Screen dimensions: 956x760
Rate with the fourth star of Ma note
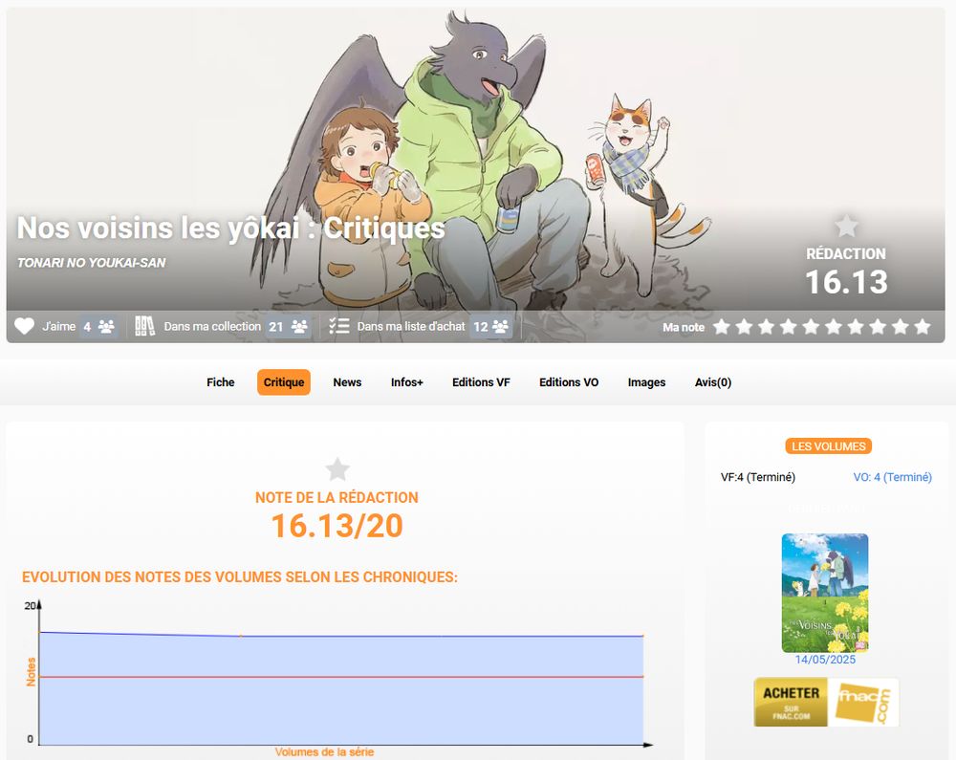pos(789,327)
